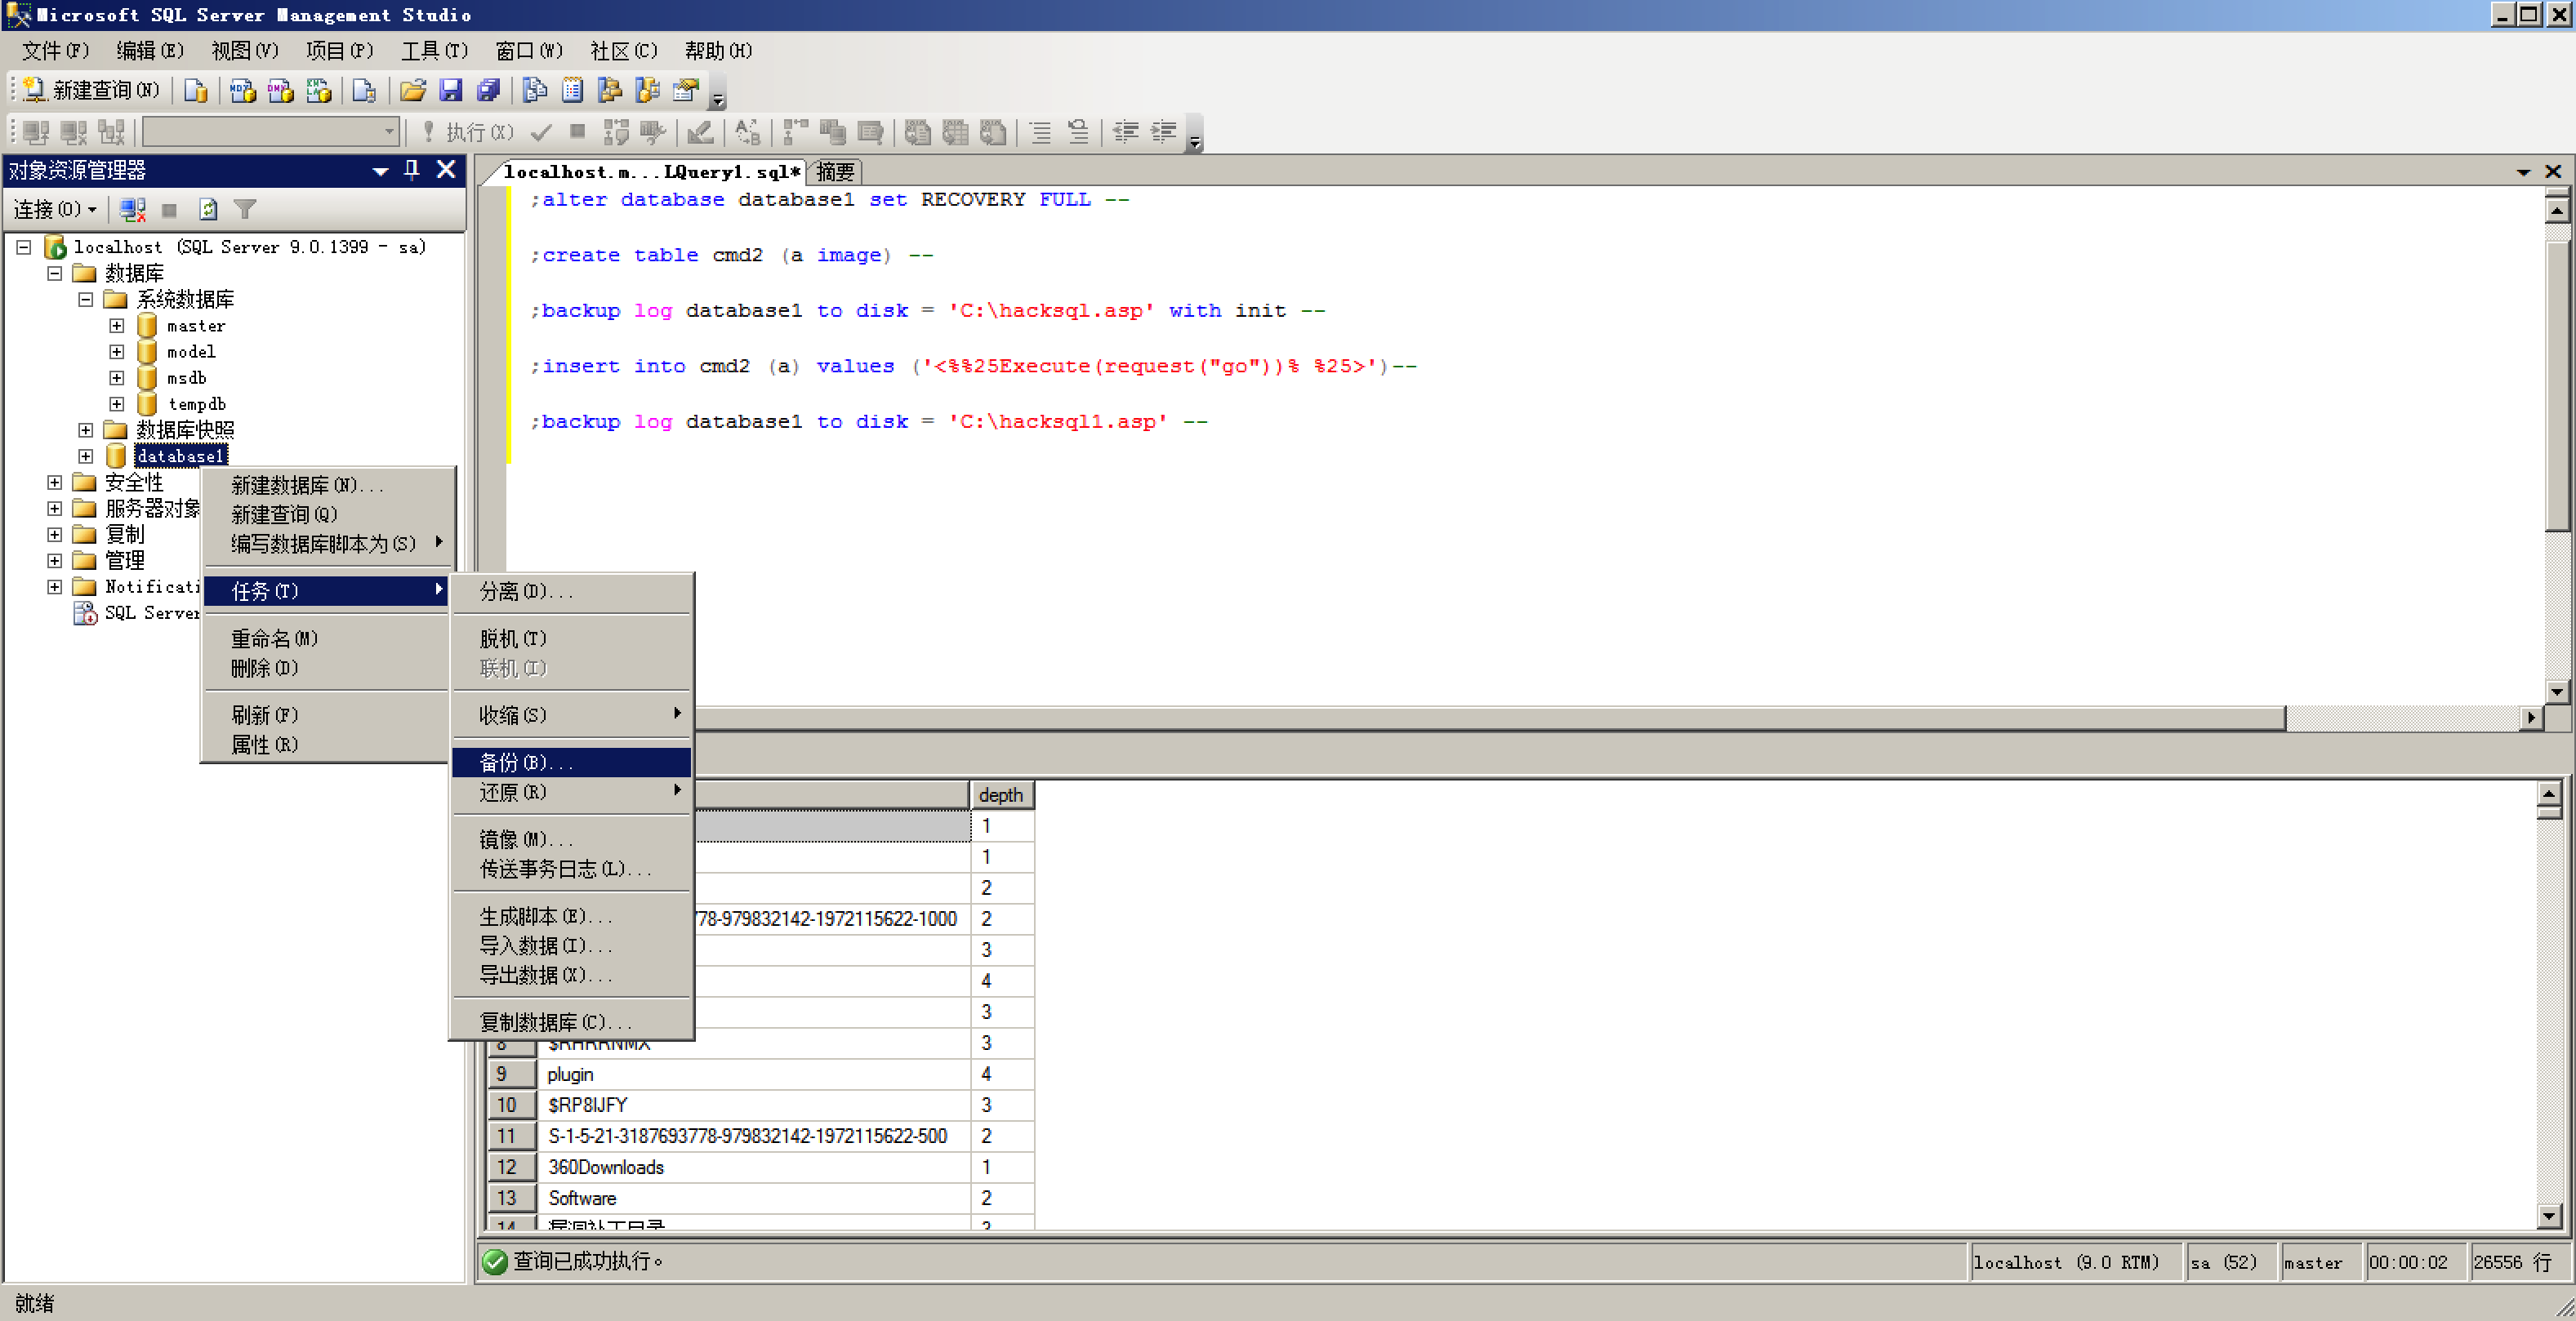This screenshot has height=1321, width=2576.
Task: Click the Database Engine Query icon
Action: (x=196, y=91)
